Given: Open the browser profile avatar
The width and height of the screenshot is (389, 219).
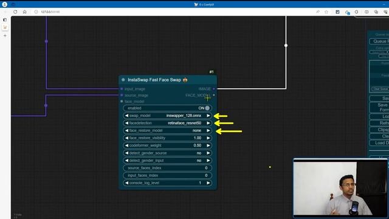Looking at the screenshot, I should 4,4.
